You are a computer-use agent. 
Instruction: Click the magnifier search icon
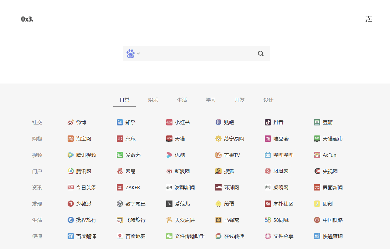click(261, 53)
